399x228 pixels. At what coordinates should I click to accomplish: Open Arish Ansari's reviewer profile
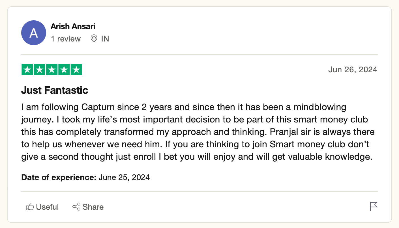click(73, 27)
